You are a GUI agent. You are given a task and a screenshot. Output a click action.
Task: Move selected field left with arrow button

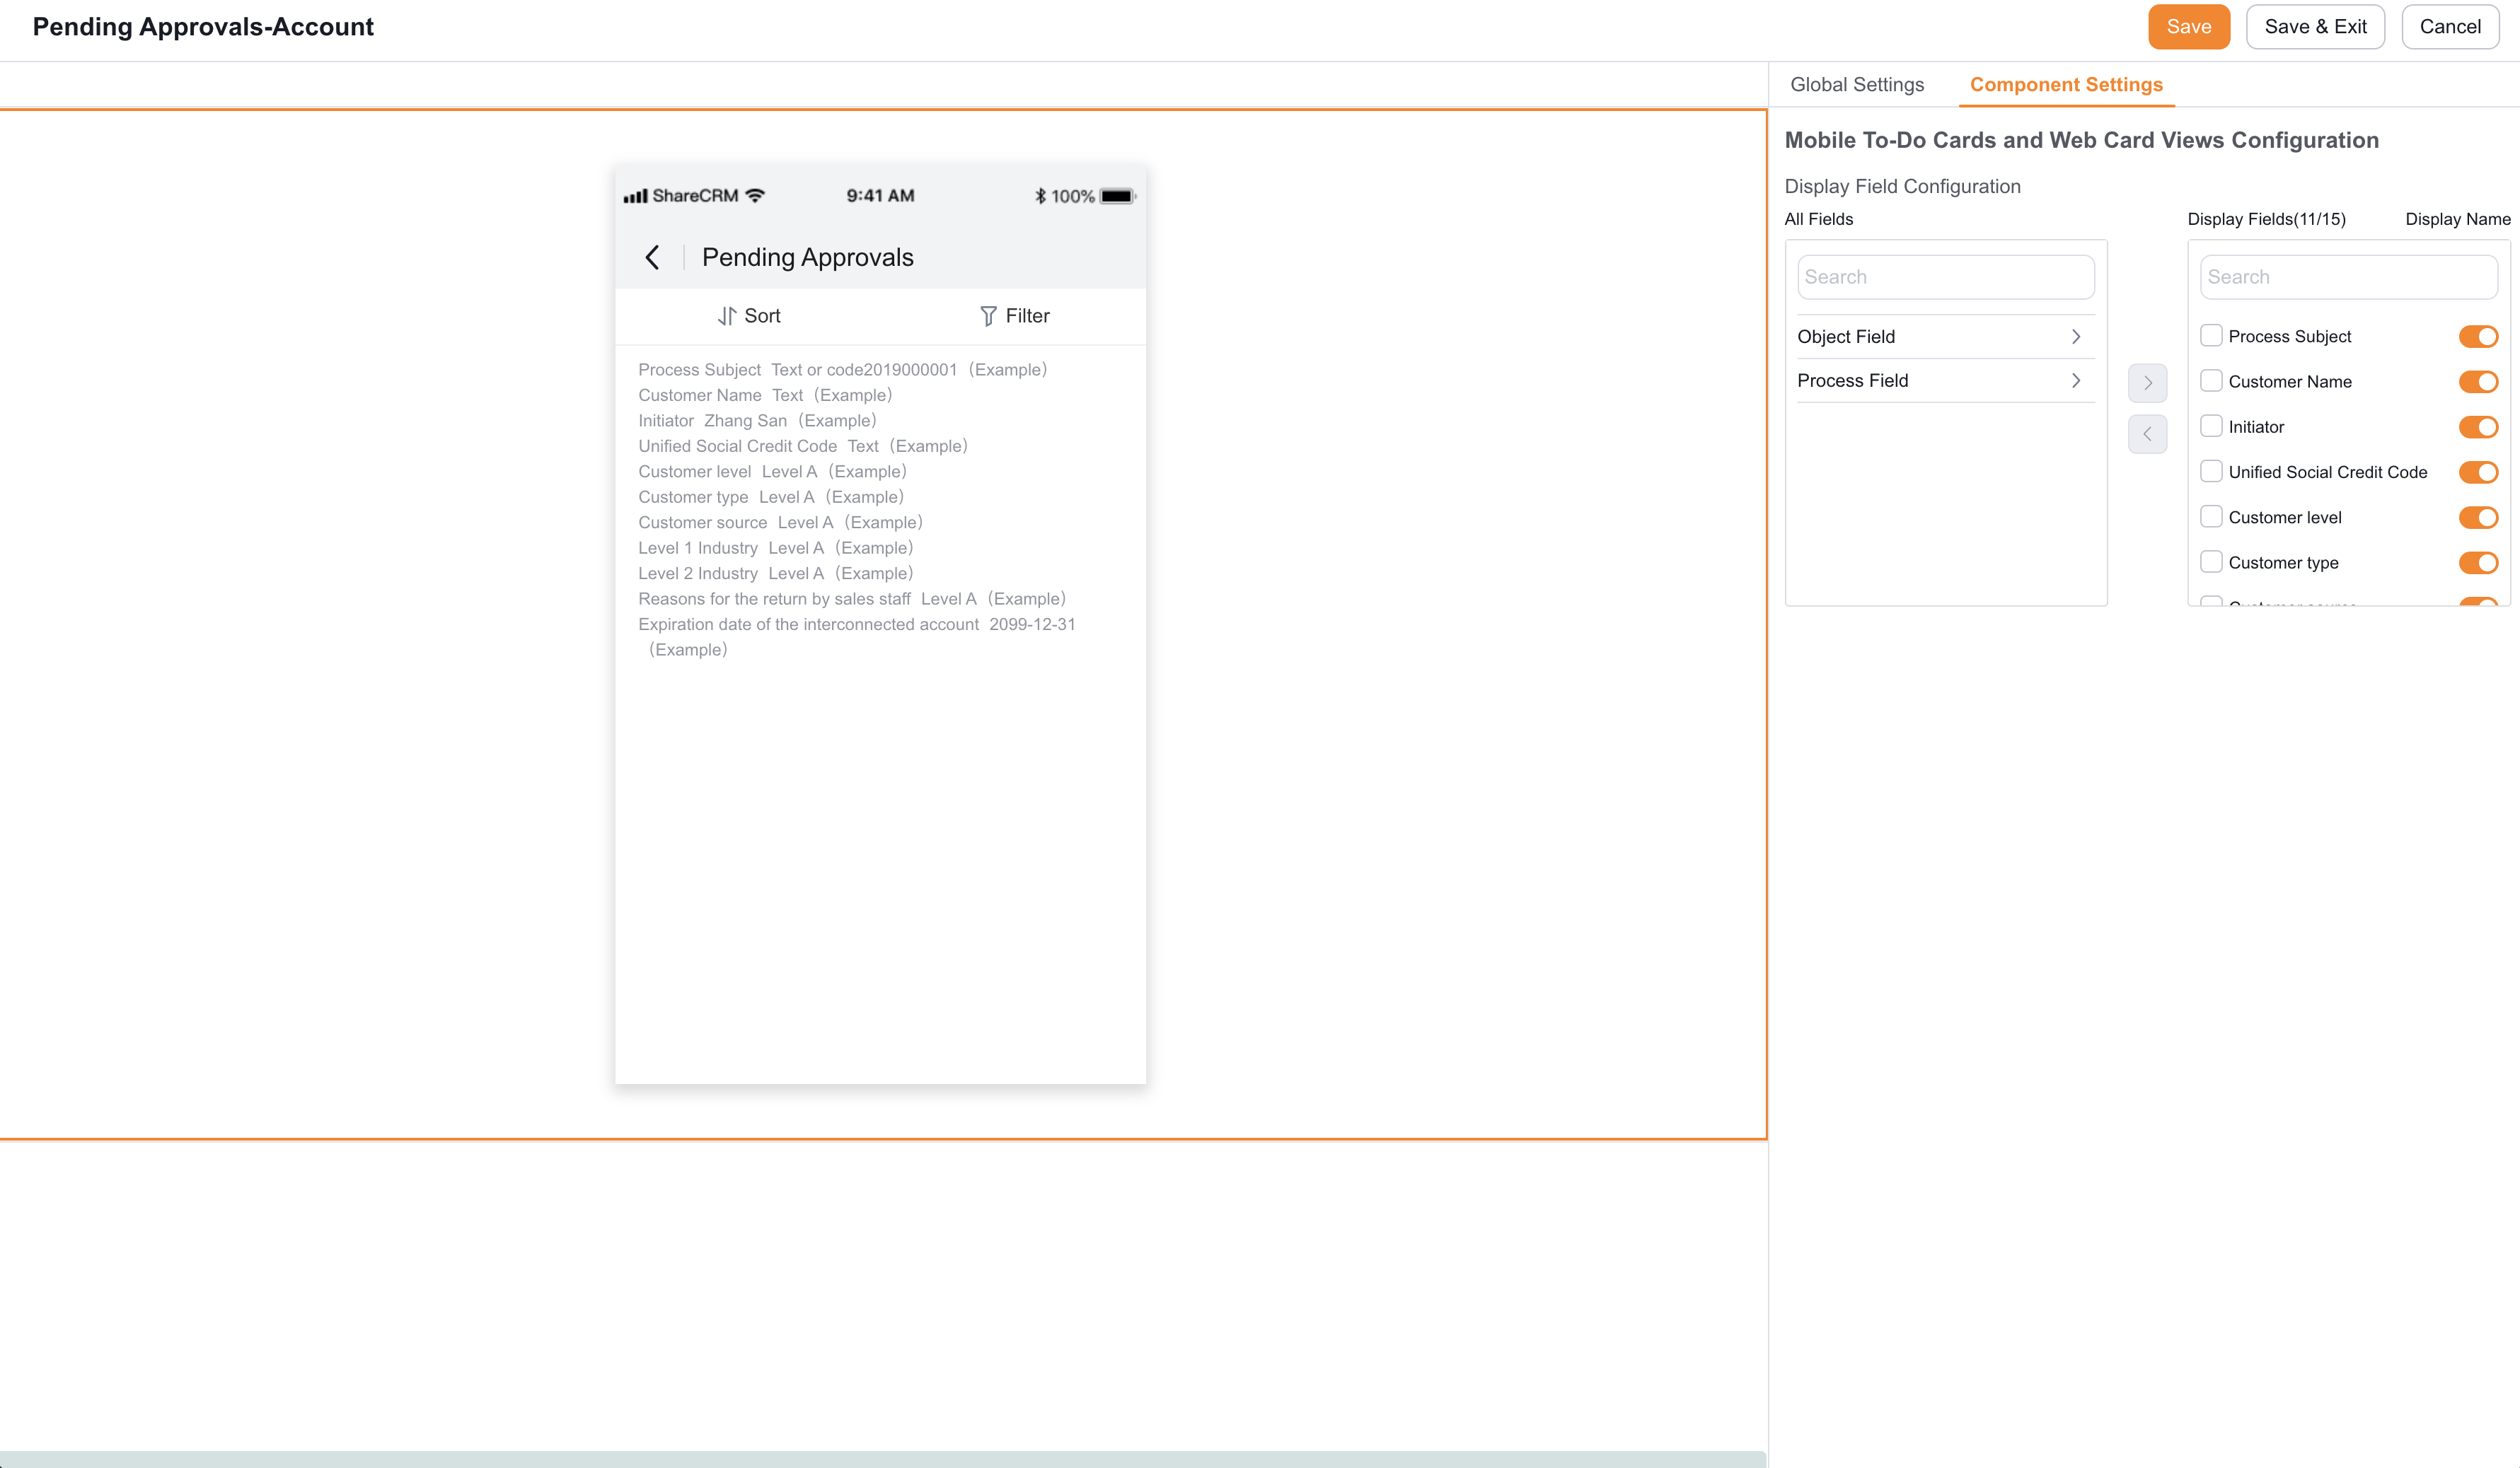click(2147, 433)
